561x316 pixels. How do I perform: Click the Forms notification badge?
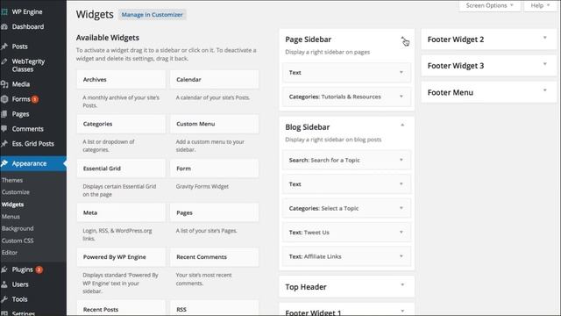pyautogui.click(x=35, y=99)
